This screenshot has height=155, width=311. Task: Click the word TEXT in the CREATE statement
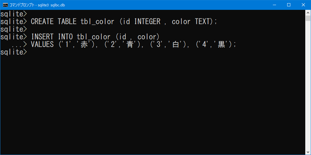202,22
